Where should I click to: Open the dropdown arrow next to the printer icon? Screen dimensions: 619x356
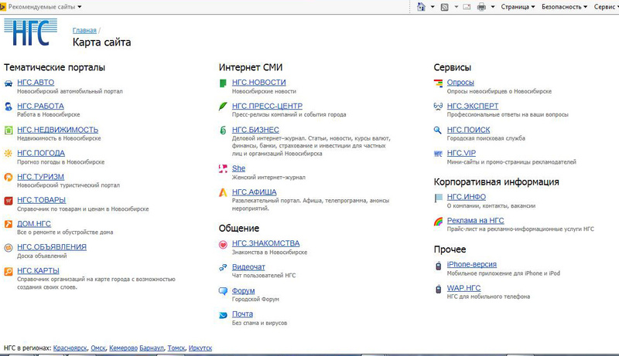(492, 6)
